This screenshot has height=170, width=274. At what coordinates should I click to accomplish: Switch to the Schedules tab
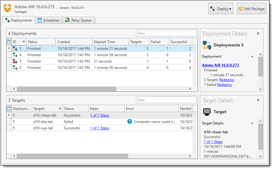(x=48, y=20)
